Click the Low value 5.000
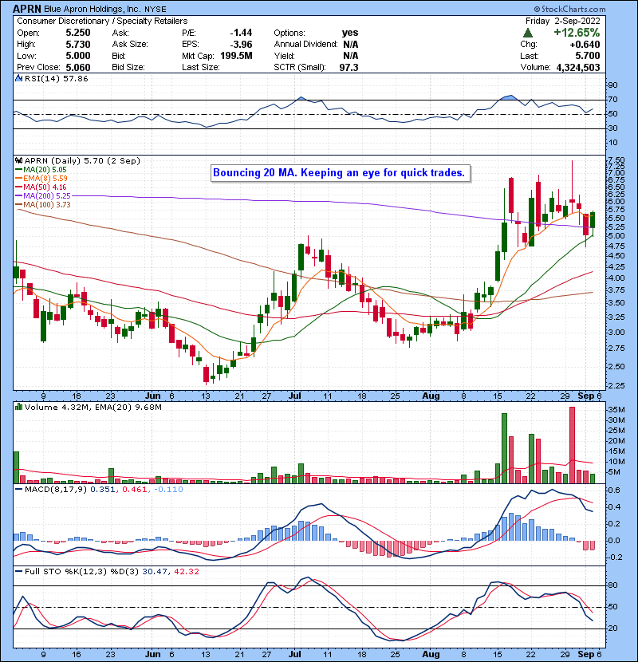The width and height of the screenshot is (638, 662). click(77, 56)
